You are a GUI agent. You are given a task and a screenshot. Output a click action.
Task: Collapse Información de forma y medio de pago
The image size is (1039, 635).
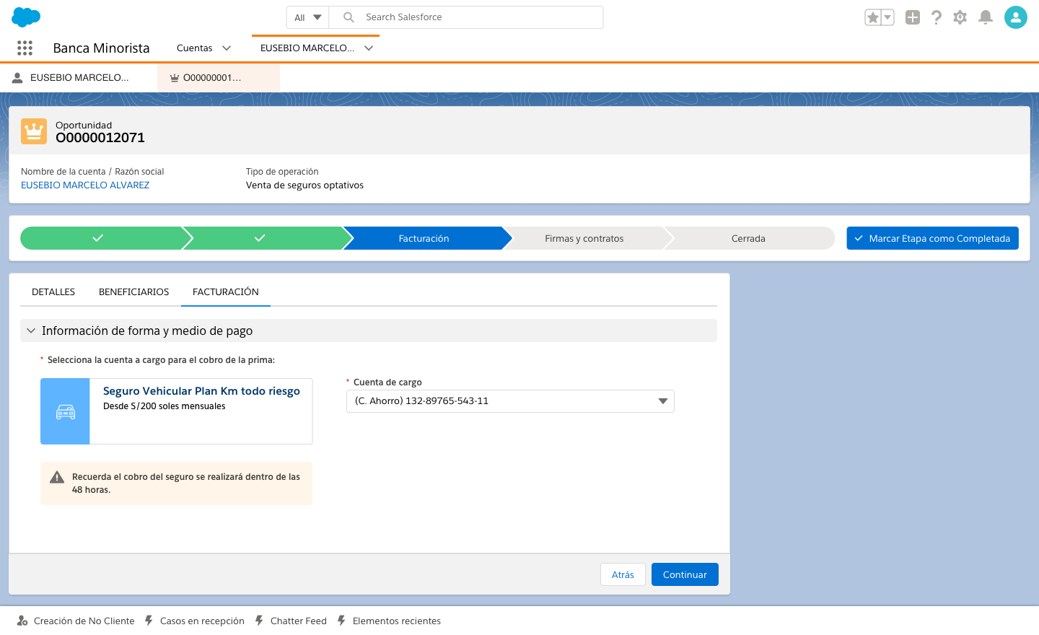[x=368, y=330]
